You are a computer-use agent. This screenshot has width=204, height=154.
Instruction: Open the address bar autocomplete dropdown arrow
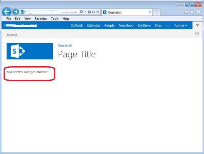click(x=85, y=12)
